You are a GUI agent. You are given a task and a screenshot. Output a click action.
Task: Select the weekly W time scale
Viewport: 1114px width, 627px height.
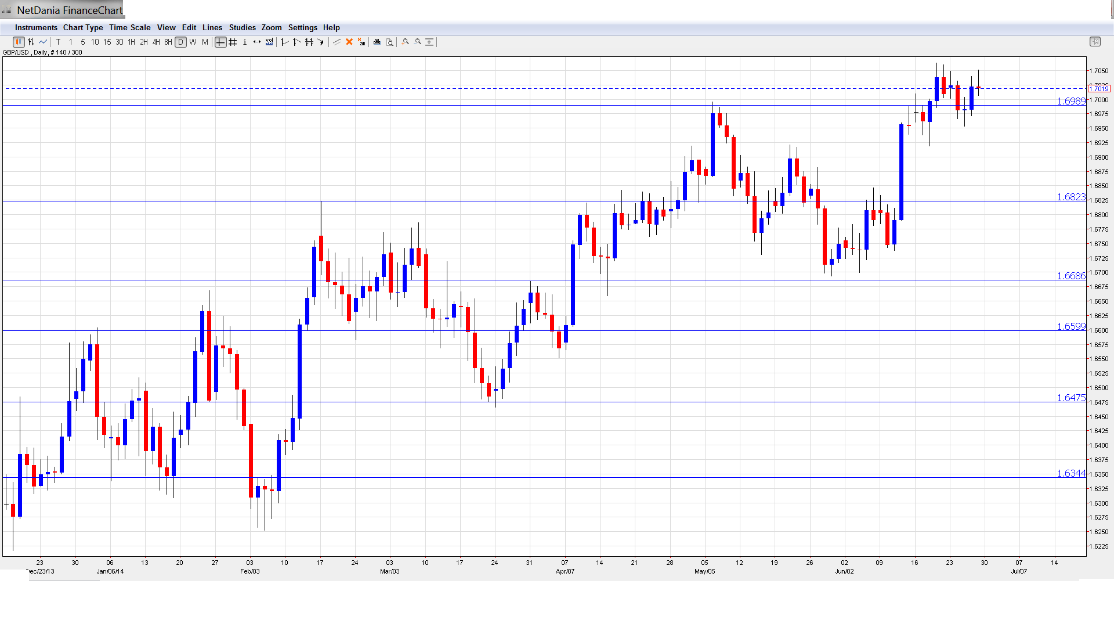pos(193,42)
